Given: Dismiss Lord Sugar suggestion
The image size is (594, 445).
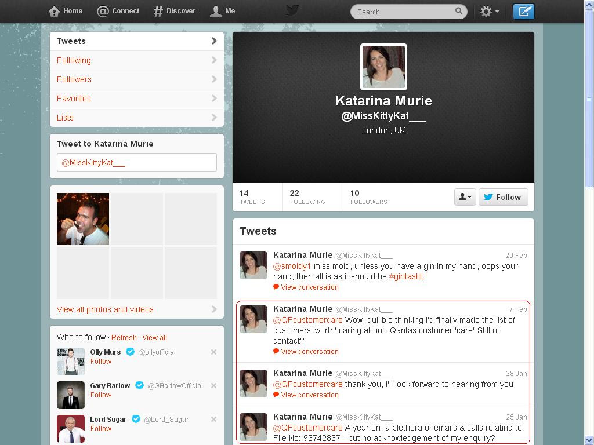Looking at the screenshot, I should pos(213,420).
